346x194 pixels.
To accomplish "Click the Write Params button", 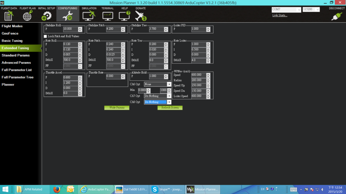I will tap(117, 107).
